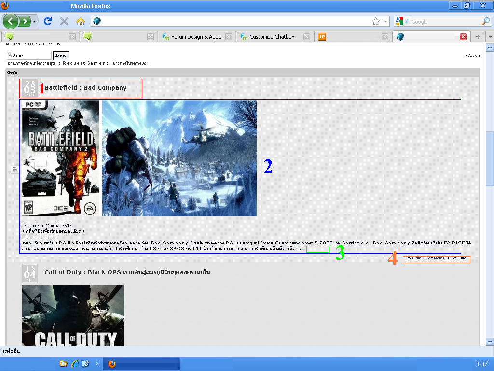Select the active globe-icon tab
This screenshot has height=371, width=494.
click(431, 37)
